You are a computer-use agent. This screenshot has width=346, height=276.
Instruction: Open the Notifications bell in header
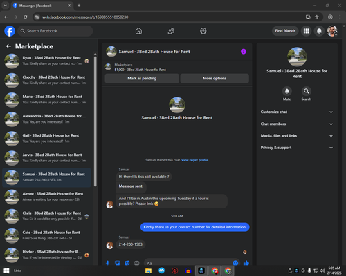pyautogui.click(x=319, y=31)
